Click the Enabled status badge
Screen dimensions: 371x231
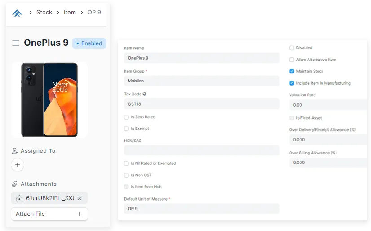click(x=89, y=43)
